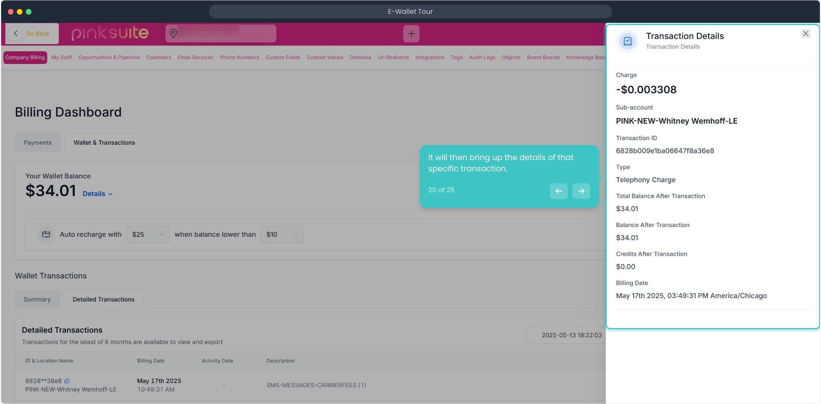Go to previous tour step arrow
821x404 pixels.
(x=558, y=191)
